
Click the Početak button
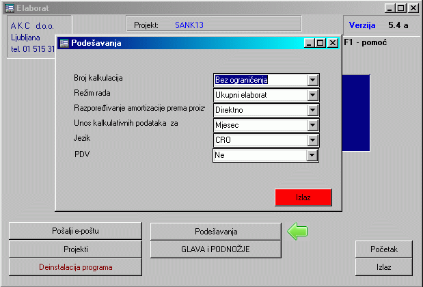coord(384,249)
